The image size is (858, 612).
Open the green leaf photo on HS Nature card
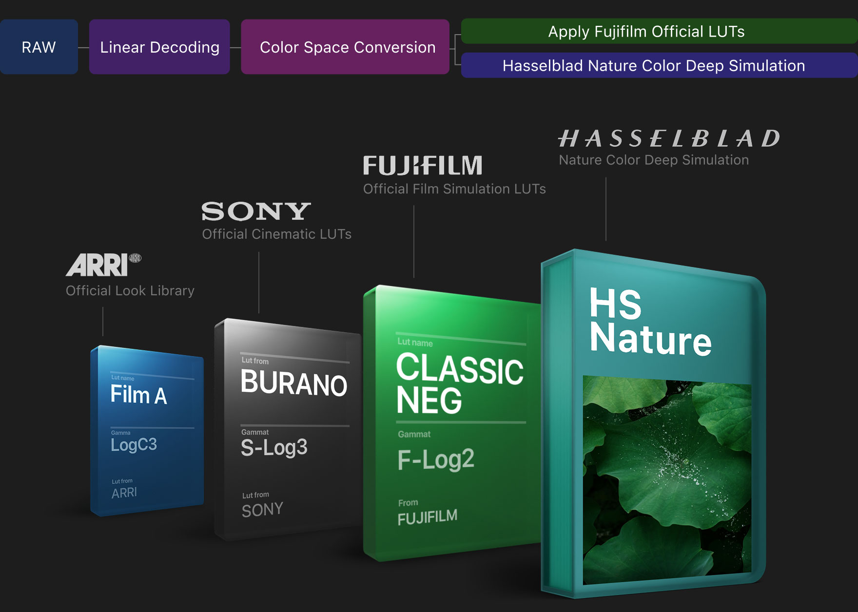tap(667, 480)
